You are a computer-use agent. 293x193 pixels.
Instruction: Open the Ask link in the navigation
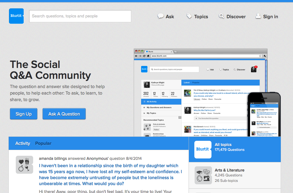170,17
